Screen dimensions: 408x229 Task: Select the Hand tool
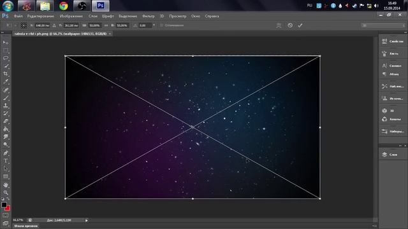6,185
